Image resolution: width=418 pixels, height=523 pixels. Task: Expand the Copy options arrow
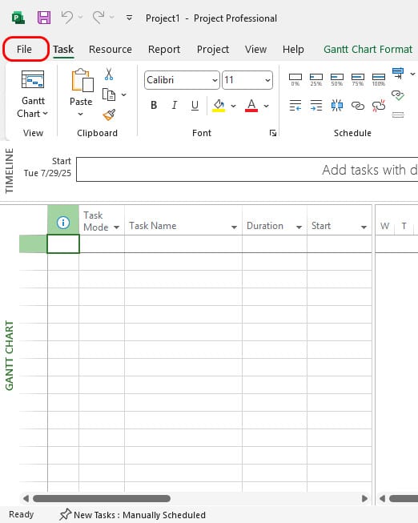pos(124,95)
